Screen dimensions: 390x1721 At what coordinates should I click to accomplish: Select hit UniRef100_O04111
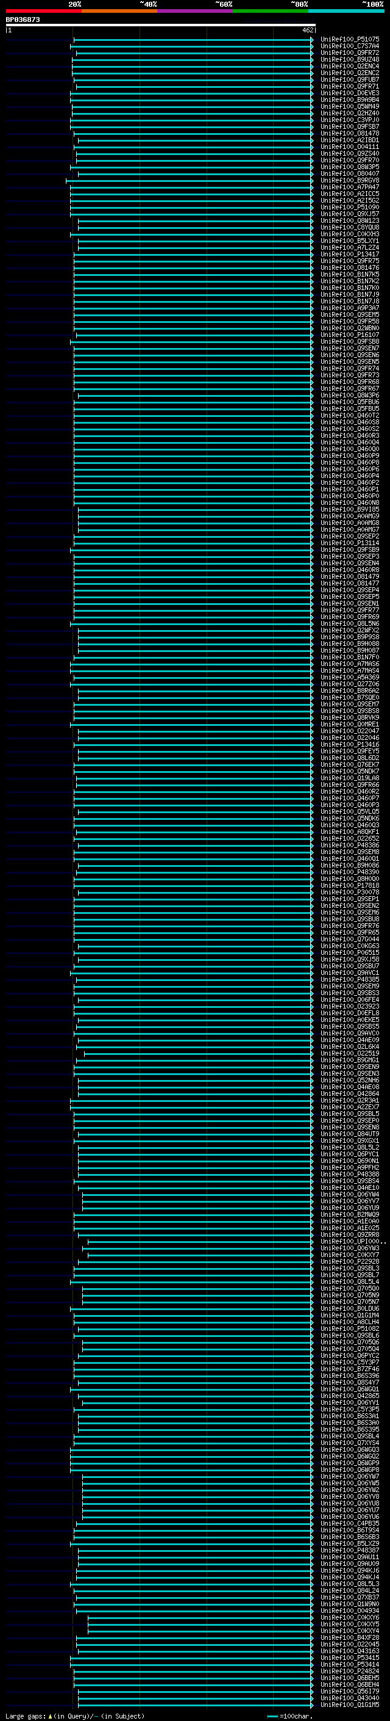(x=349, y=147)
